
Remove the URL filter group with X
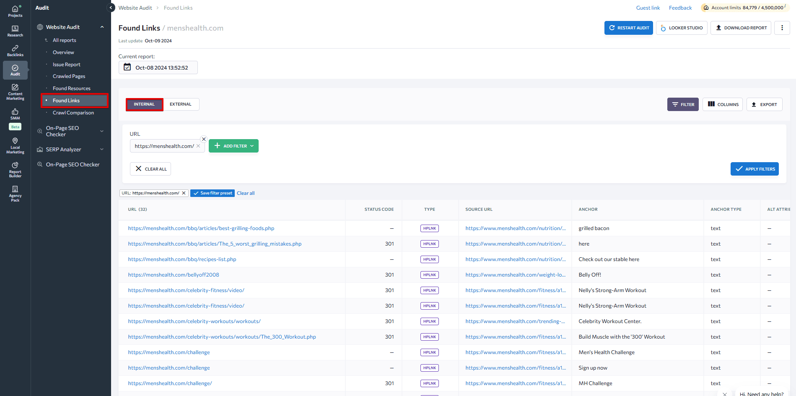click(204, 139)
